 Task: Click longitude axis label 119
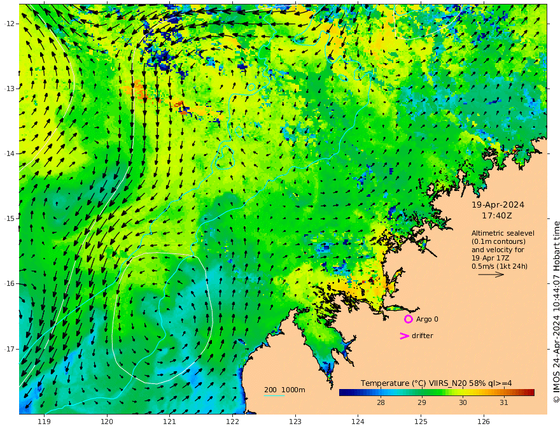45,422
